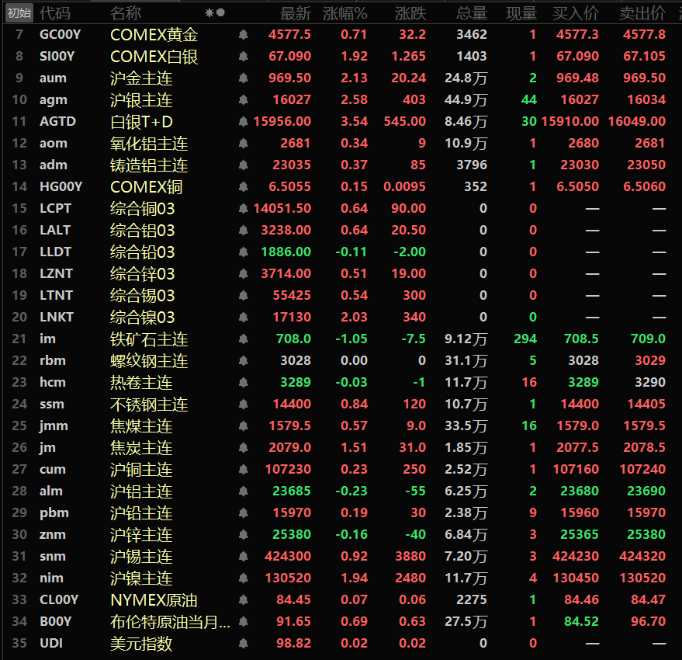The height and width of the screenshot is (660, 682).
Task: Select the UDI code cell
Action: (51, 644)
